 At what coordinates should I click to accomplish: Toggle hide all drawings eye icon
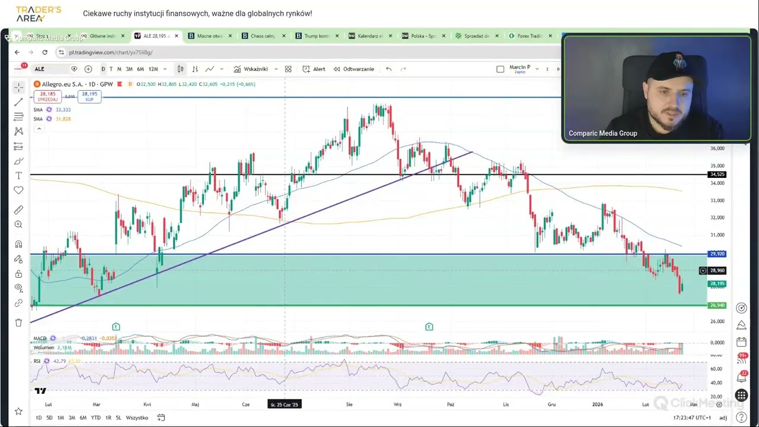click(18, 288)
